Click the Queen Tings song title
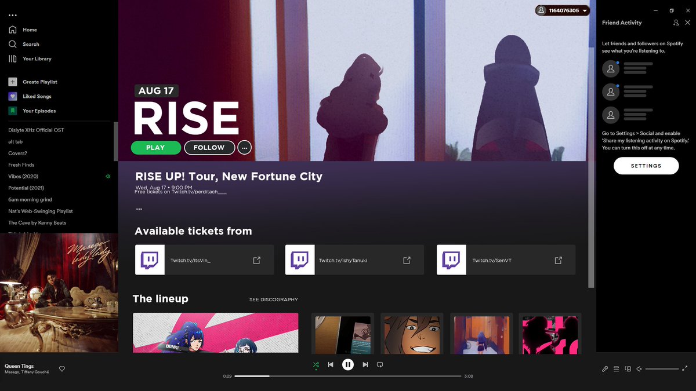696x391 pixels. point(19,366)
